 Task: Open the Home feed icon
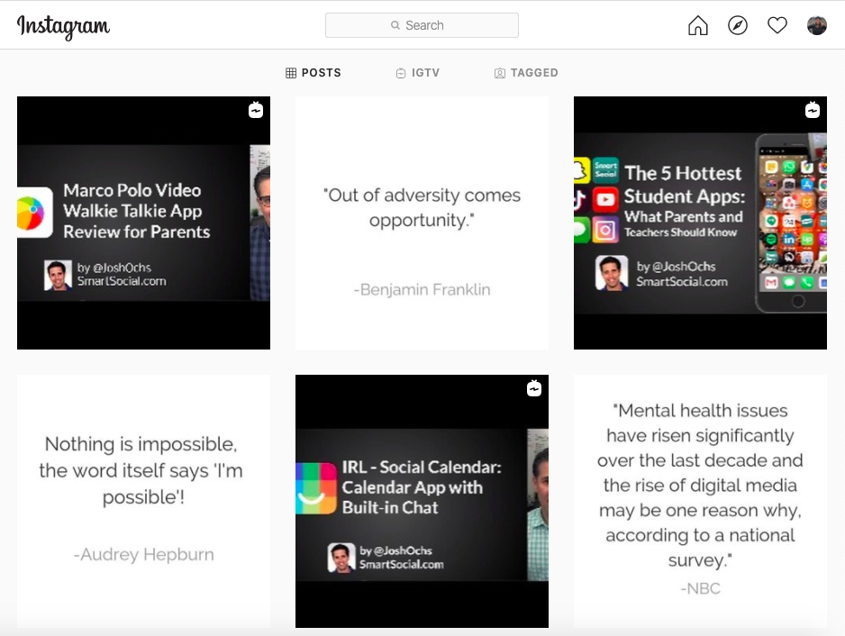click(698, 25)
